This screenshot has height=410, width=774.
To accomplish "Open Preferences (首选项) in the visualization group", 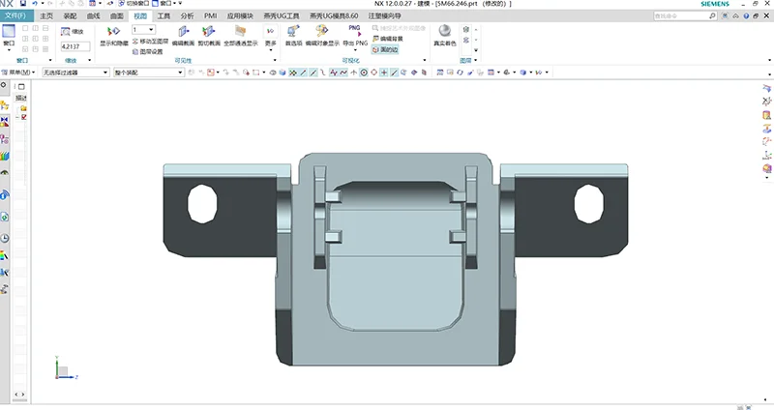I will point(292,32).
